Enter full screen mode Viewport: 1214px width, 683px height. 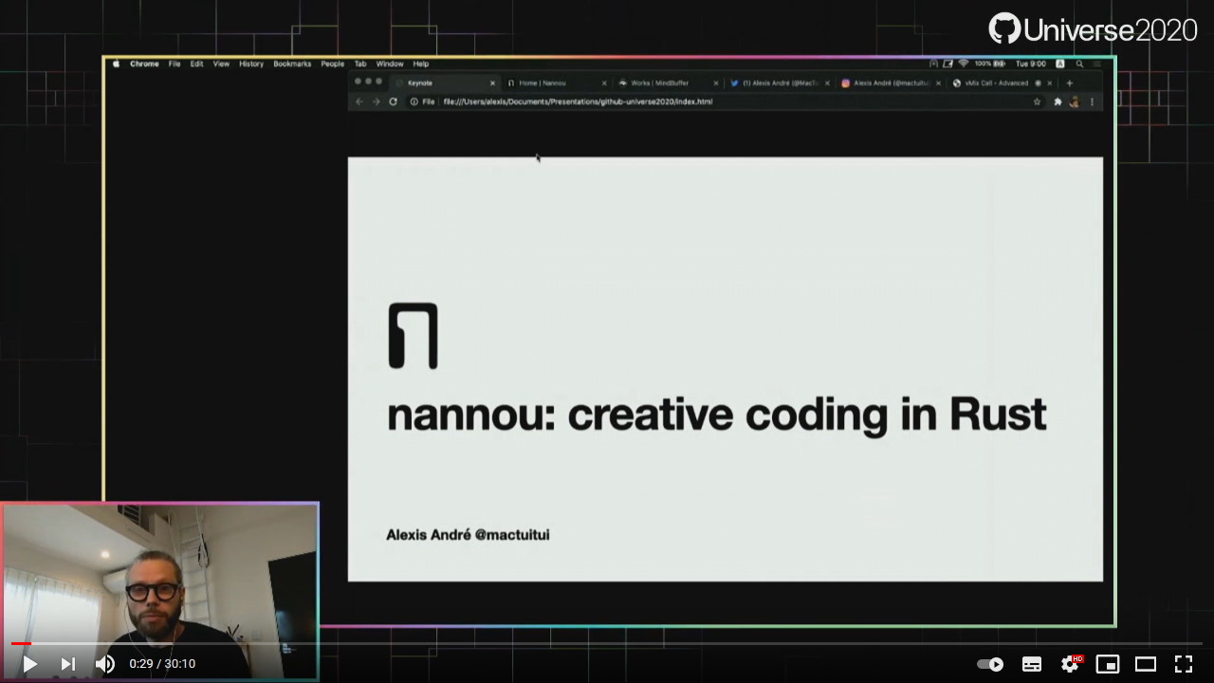point(1184,664)
